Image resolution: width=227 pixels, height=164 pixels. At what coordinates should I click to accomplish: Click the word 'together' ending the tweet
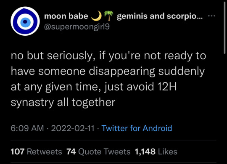(94, 103)
